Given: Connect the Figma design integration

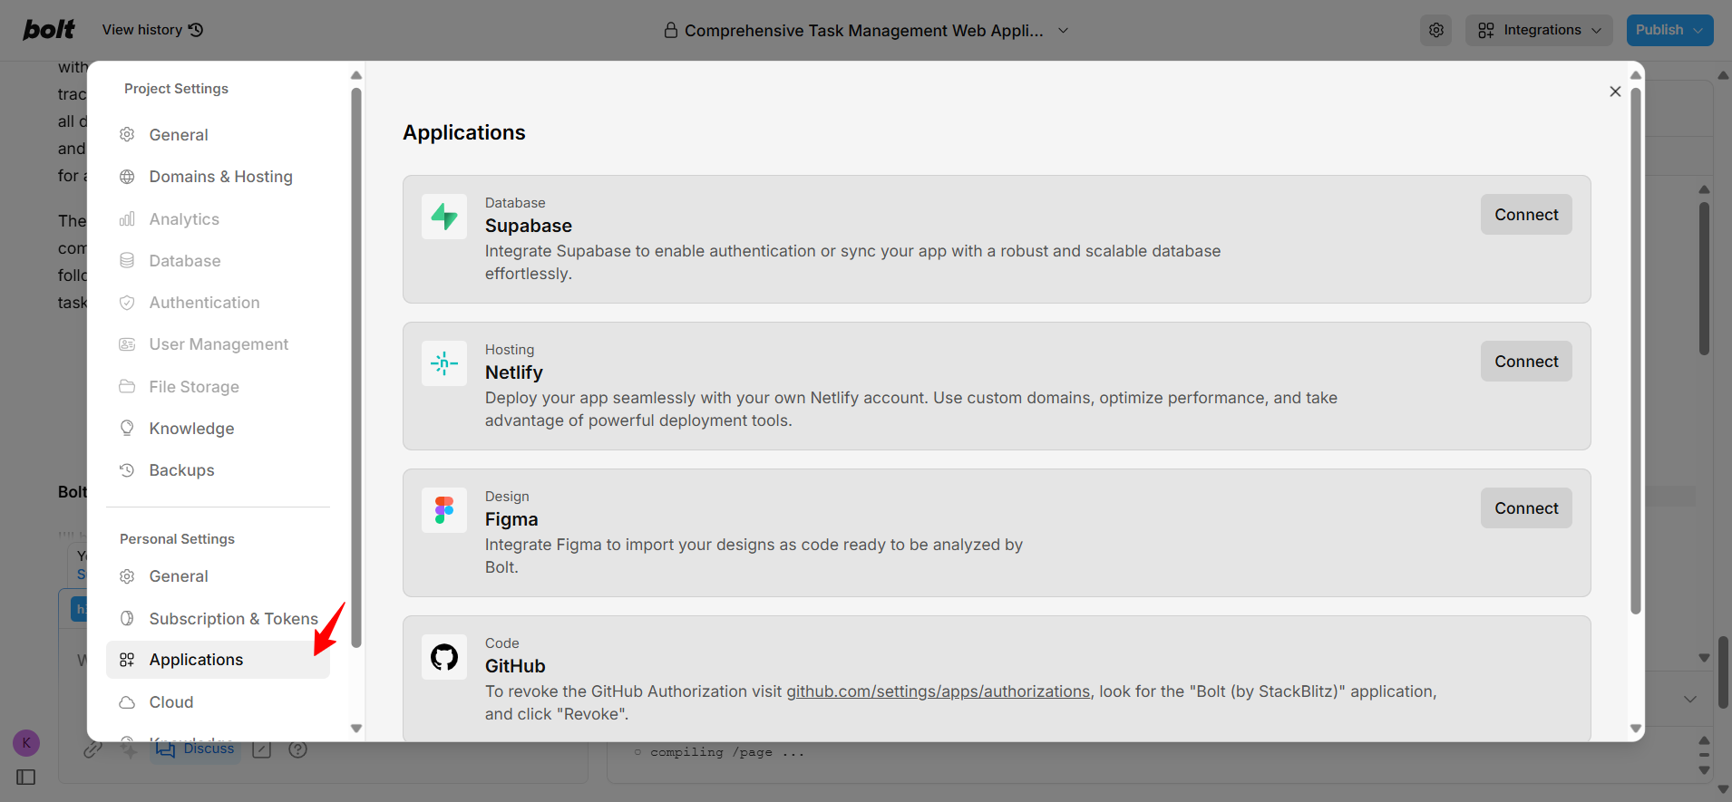Looking at the screenshot, I should [1526, 508].
